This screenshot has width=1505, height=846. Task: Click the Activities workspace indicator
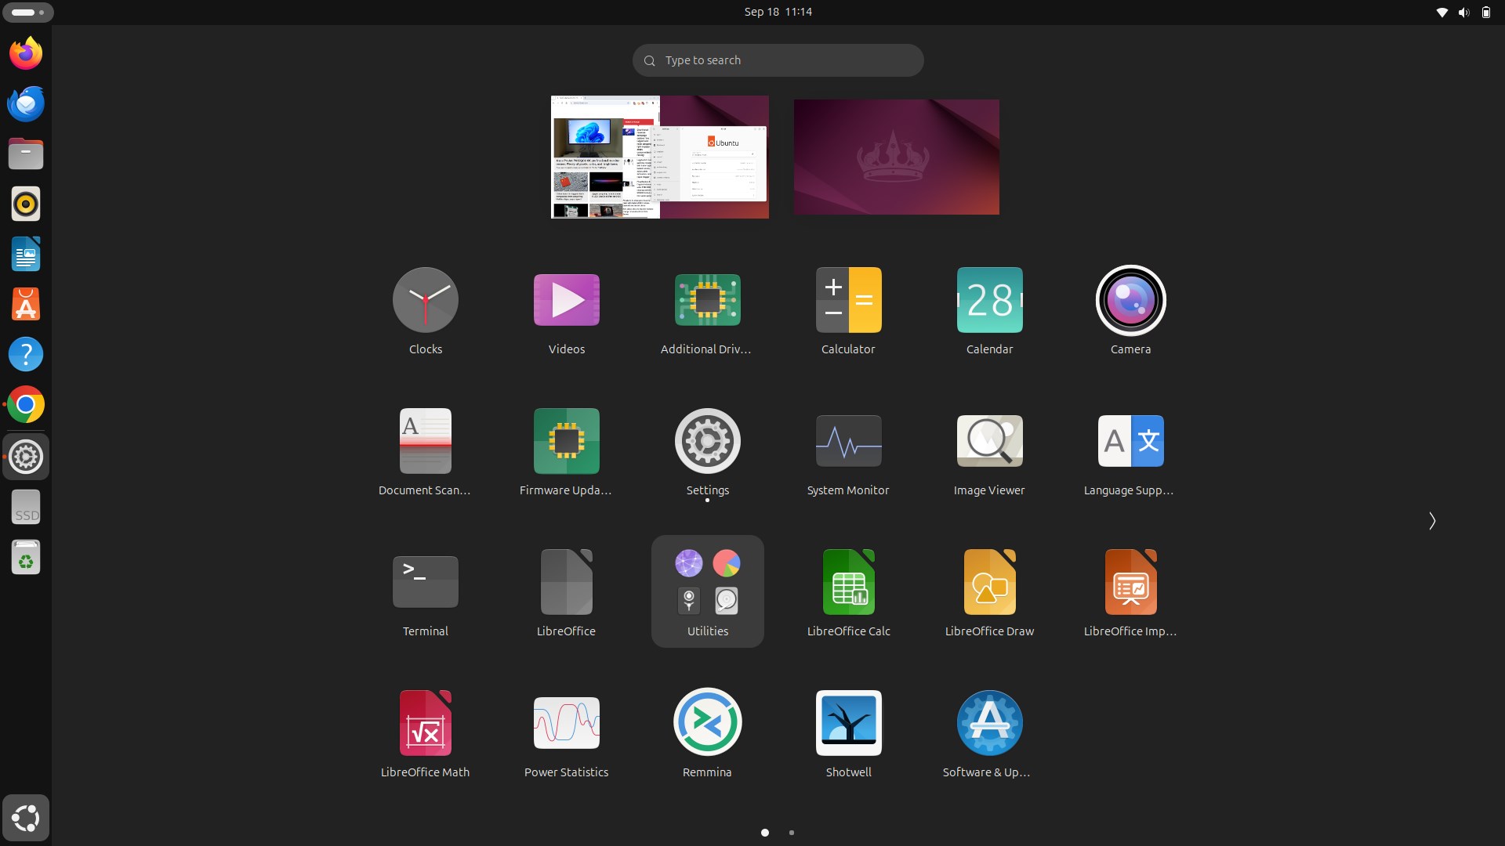point(28,13)
